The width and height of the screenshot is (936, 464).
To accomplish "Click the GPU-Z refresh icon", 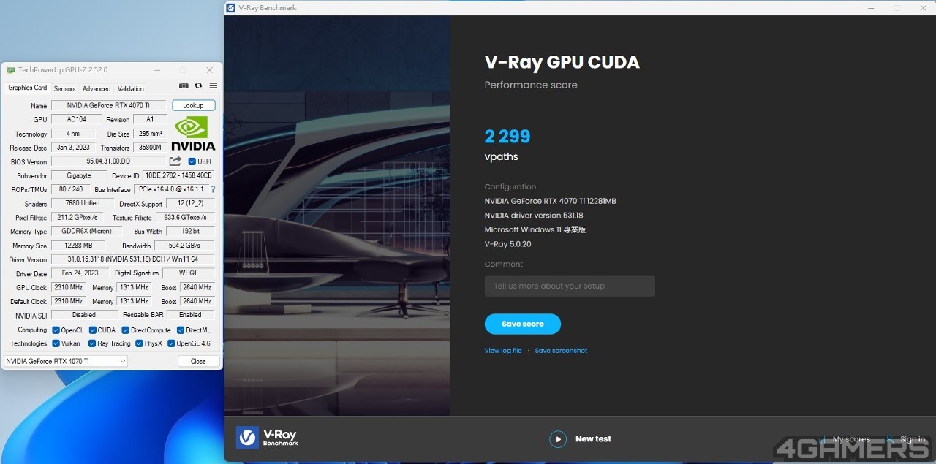I will tap(198, 85).
